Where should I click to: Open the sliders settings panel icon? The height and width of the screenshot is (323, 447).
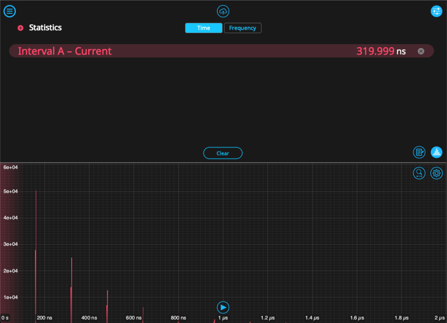pyautogui.click(x=437, y=11)
